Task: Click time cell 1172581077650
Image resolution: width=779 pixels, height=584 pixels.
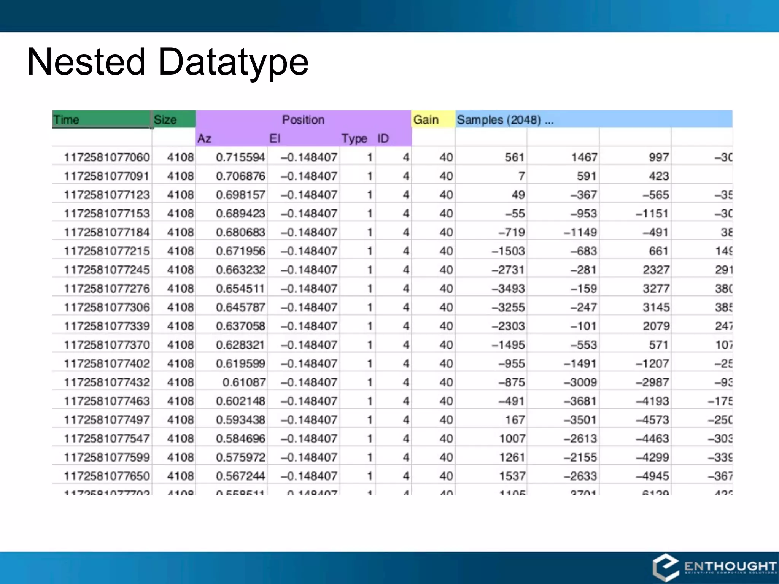Action: point(107,476)
